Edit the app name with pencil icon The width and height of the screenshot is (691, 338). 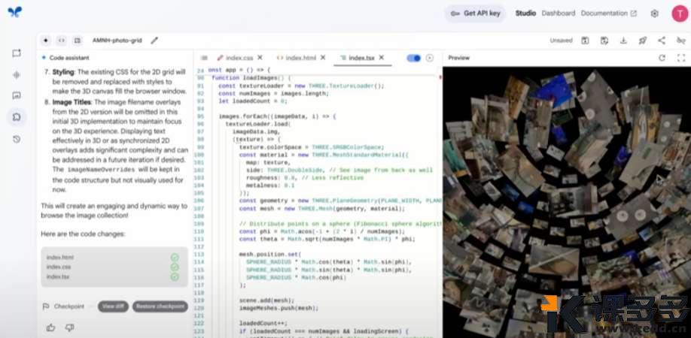tap(154, 41)
